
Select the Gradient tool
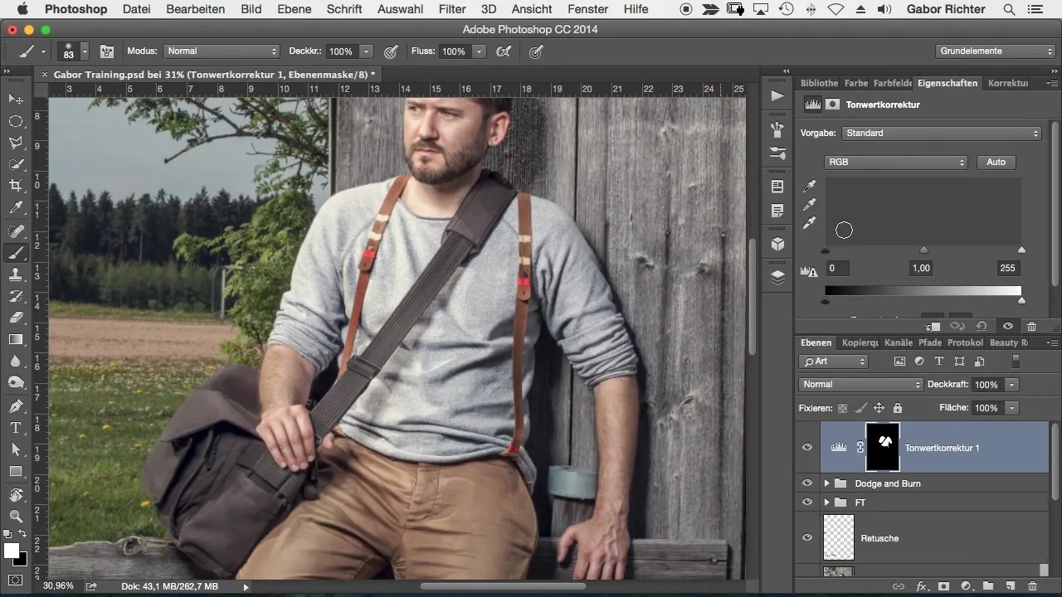[16, 339]
